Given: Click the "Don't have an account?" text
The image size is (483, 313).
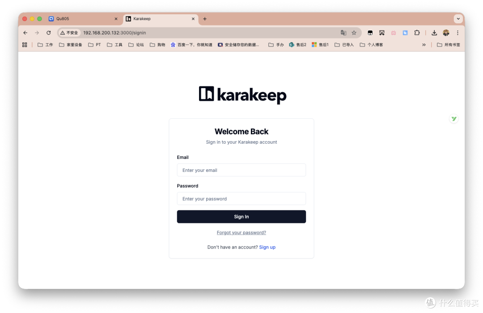Looking at the screenshot, I should [233, 247].
